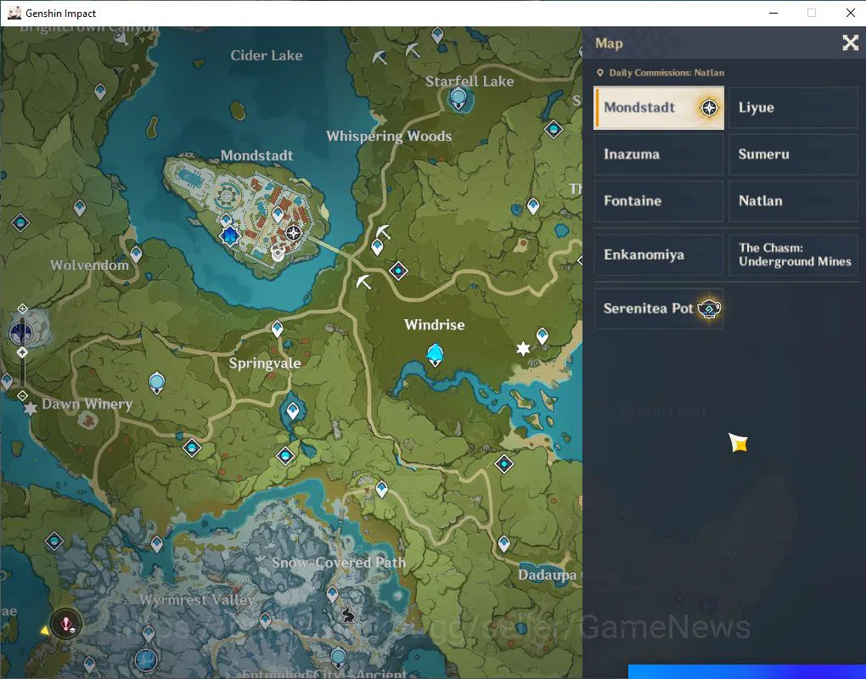The width and height of the screenshot is (866, 679).
Task: Select the domain icon between Mondstadt bridge and Windrise
Action: (398, 271)
